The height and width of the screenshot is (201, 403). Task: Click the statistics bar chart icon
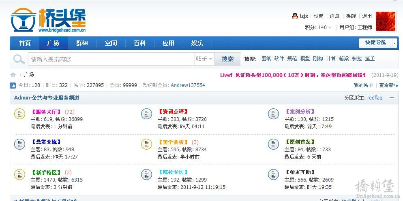pyautogui.click(x=13, y=85)
